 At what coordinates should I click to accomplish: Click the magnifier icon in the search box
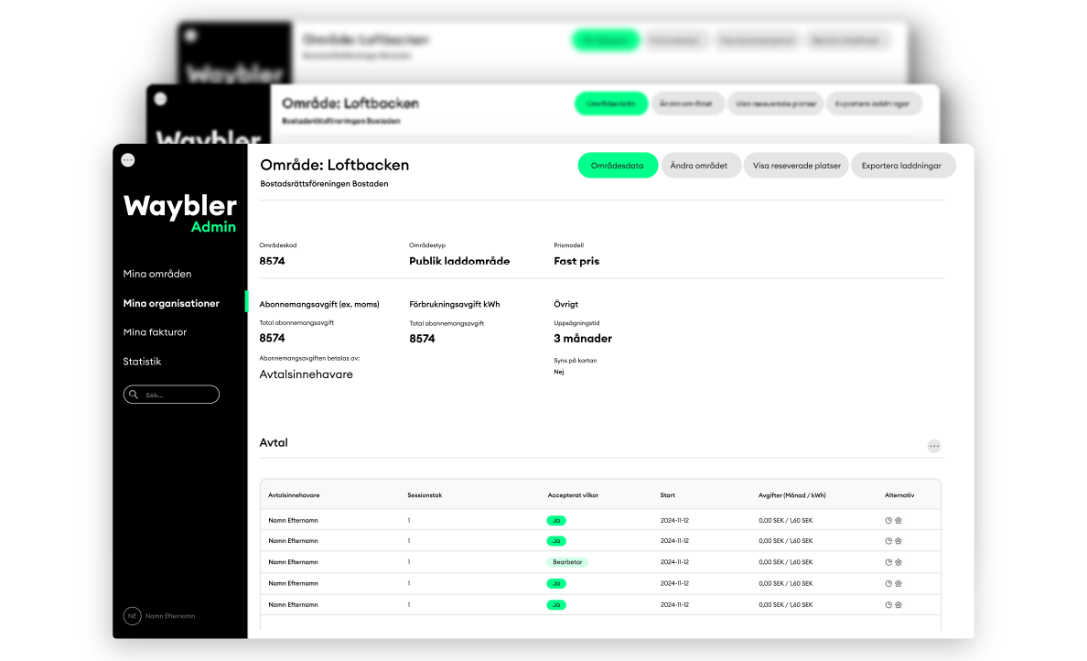click(135, 395)
